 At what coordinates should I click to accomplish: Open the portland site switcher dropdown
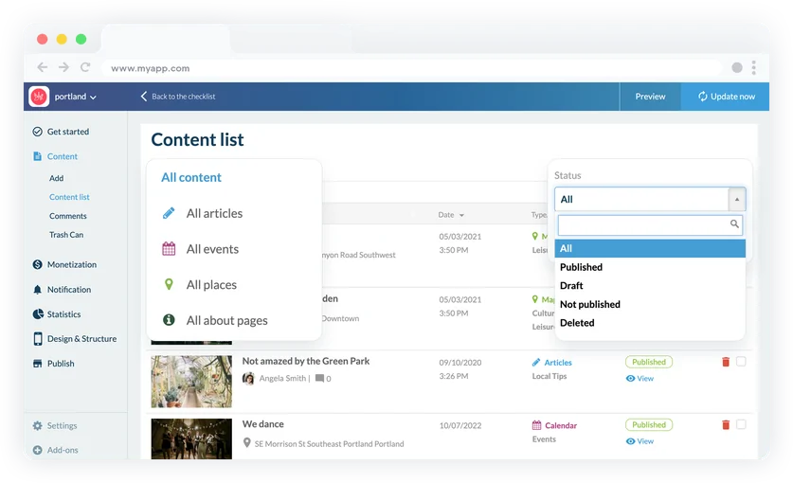click(75, 97)
